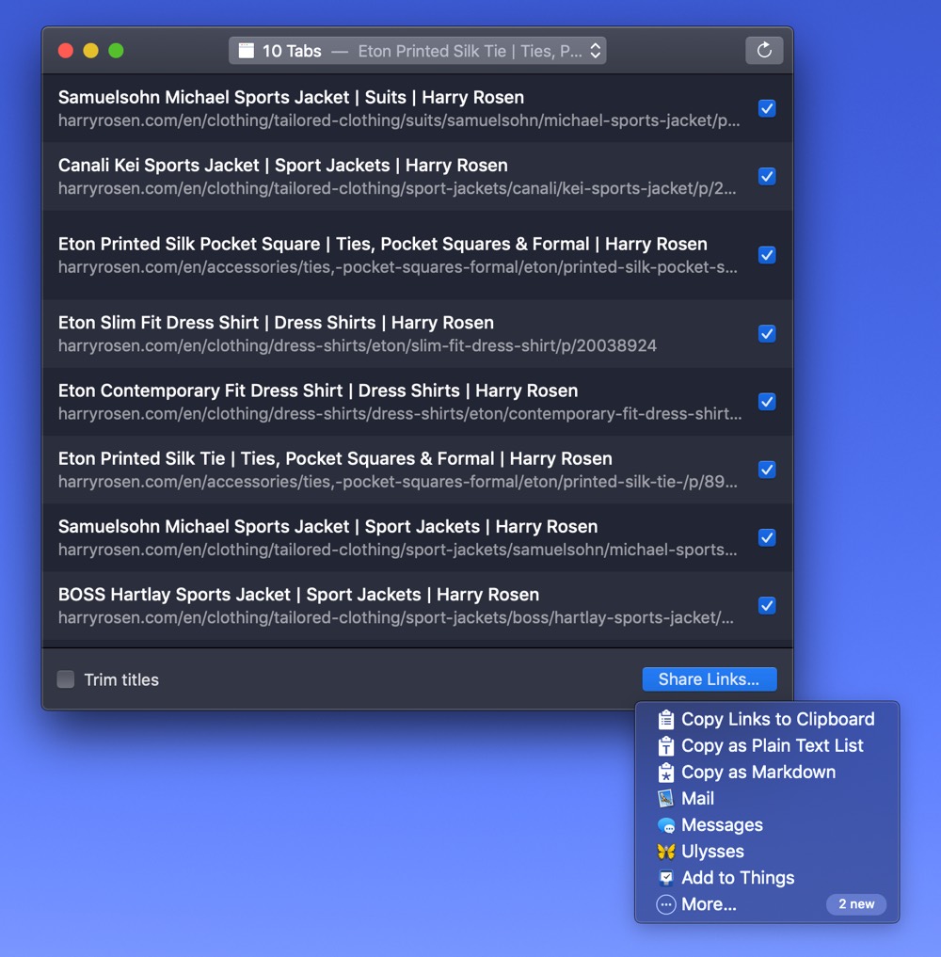The image size is (941, 957).
Task: Uncheck the Canali Kei Sports Jacket tab
Action: click(767, 176)
